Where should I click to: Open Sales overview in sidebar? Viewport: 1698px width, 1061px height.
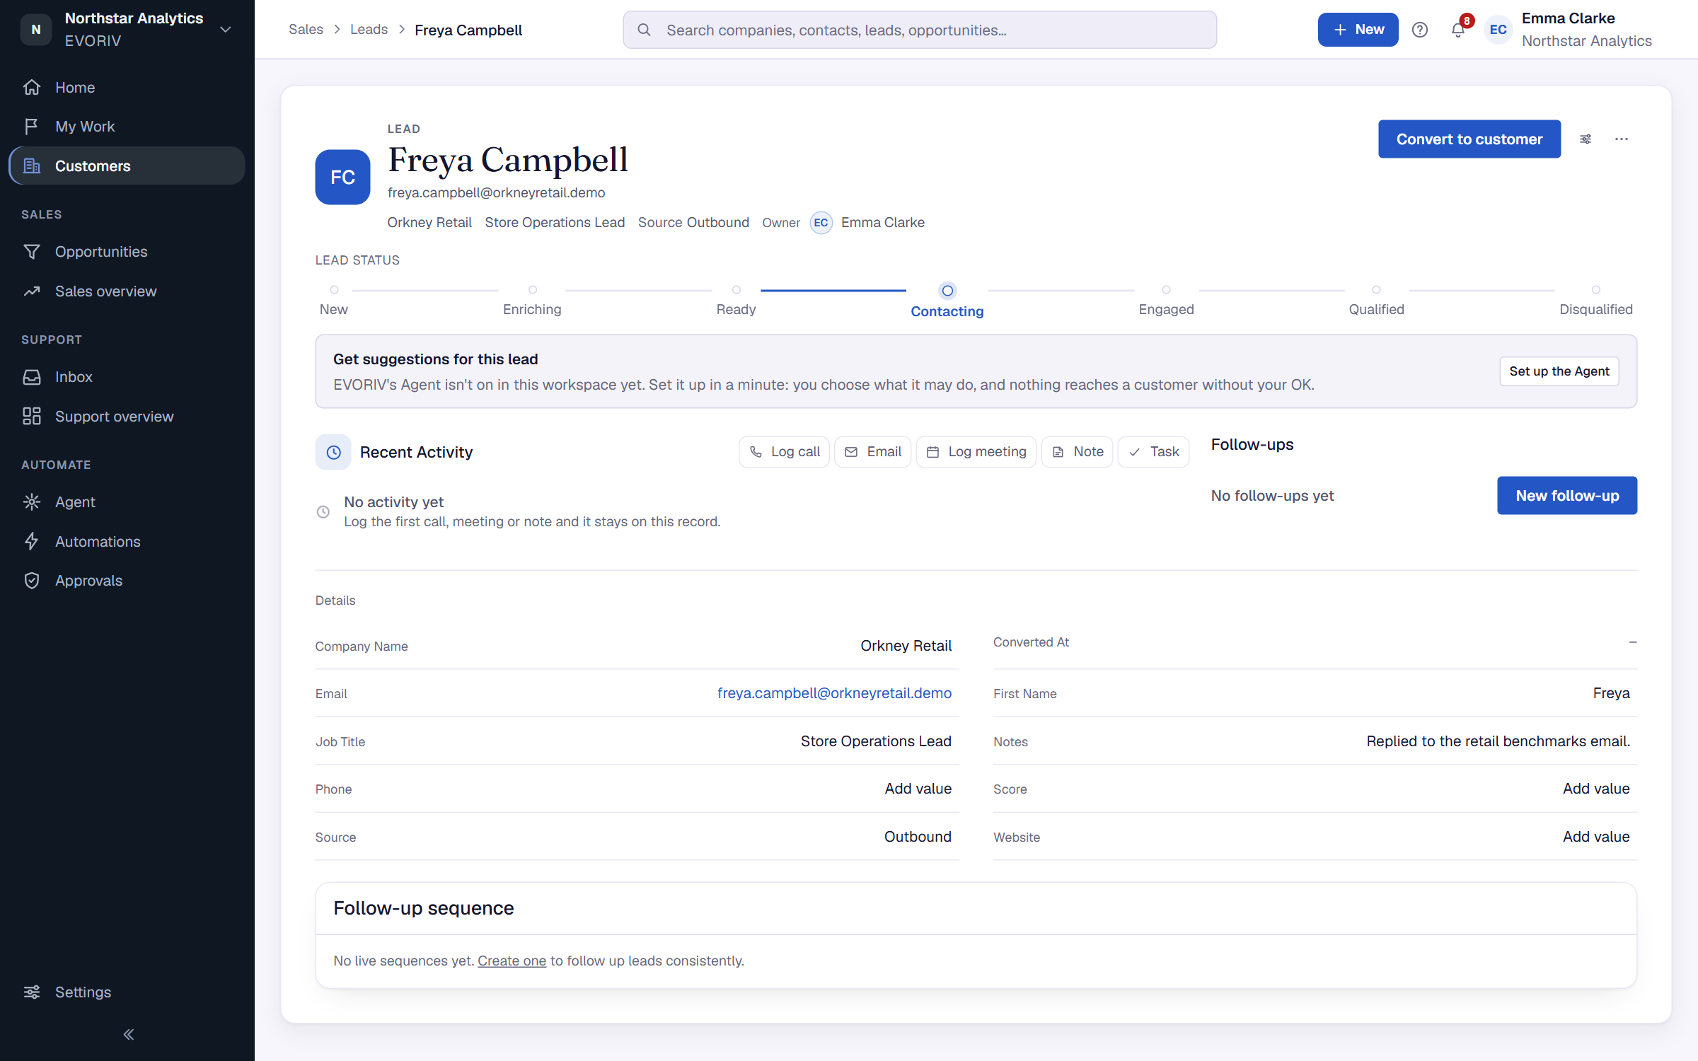pos(127,291)
